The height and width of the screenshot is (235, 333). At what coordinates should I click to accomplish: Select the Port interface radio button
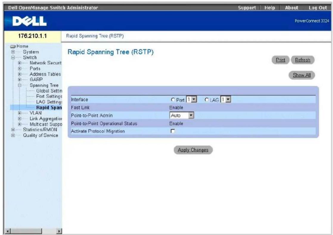[173, 99]
